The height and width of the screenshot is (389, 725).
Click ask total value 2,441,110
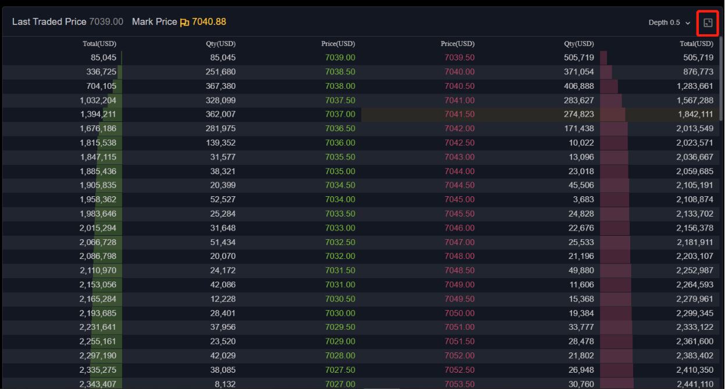point(696,384)
